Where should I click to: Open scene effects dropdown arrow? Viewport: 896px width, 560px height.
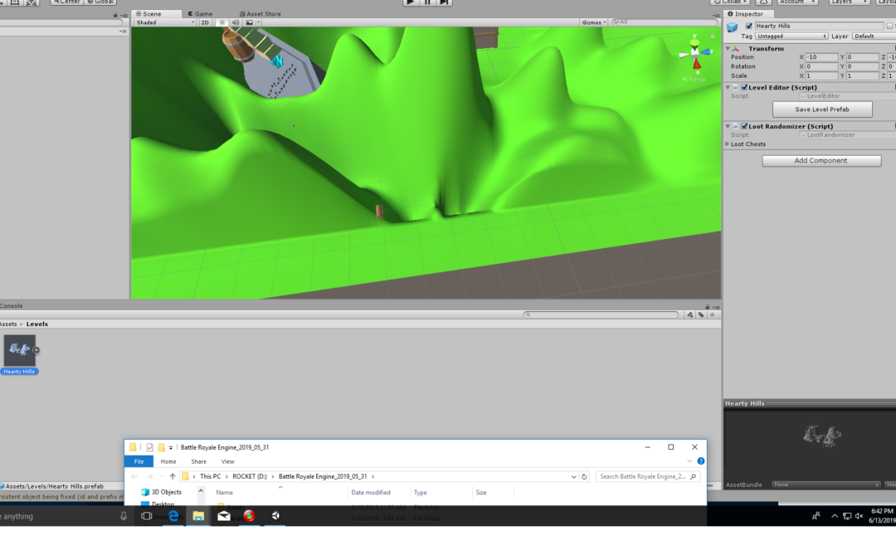[258, 22]
